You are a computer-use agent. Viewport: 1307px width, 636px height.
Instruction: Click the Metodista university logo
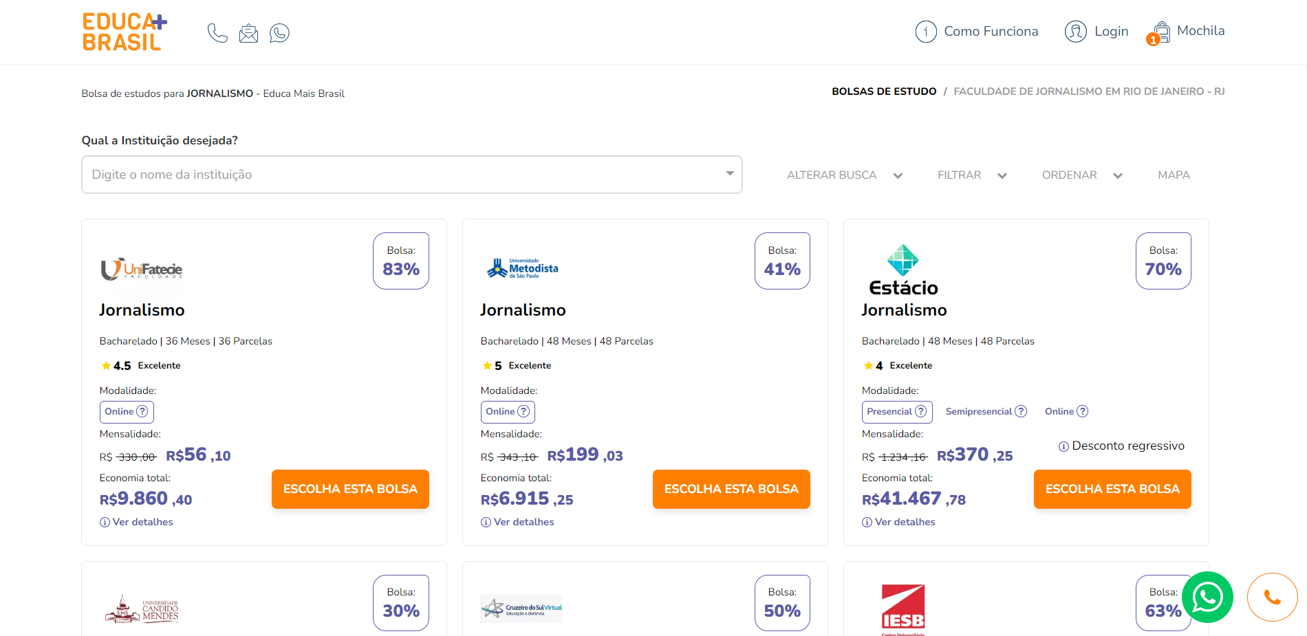(523, 268)
